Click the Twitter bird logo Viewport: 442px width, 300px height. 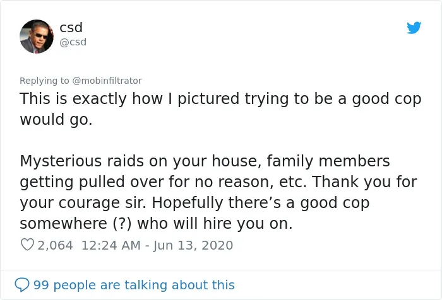[x=414, y=28]
